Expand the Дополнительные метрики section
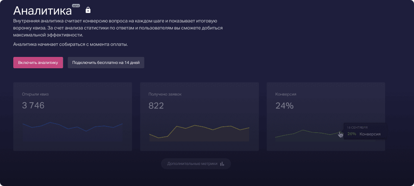Screen dimensions: 414x186 click(196, 164)
